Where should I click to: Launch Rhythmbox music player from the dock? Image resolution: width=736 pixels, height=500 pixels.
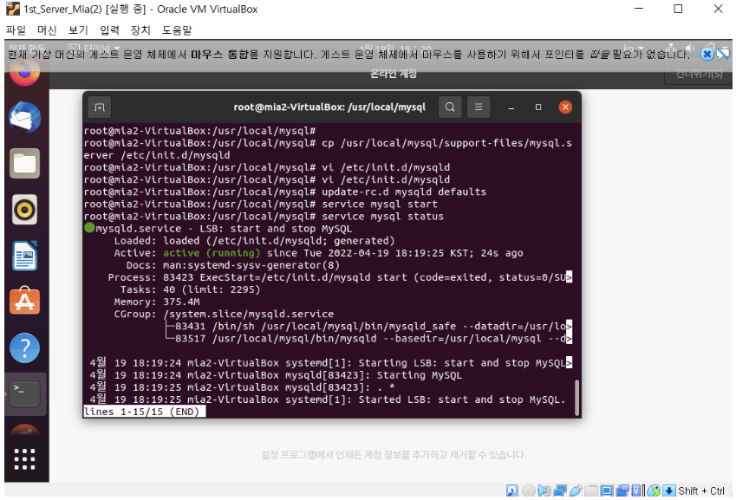click(24, 209)
